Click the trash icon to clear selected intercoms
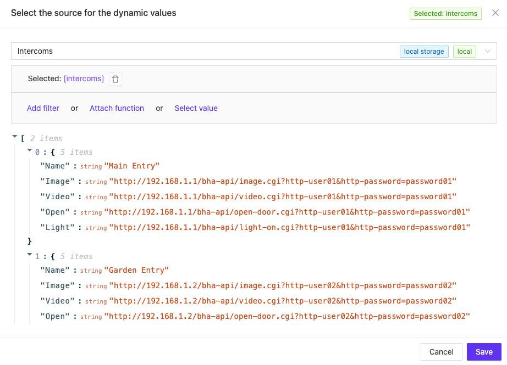 coord(115,78)
